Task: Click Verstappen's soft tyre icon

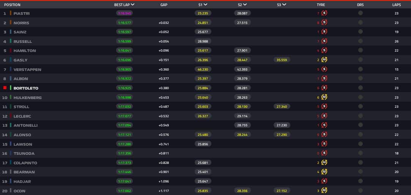Action: (324, 69)
